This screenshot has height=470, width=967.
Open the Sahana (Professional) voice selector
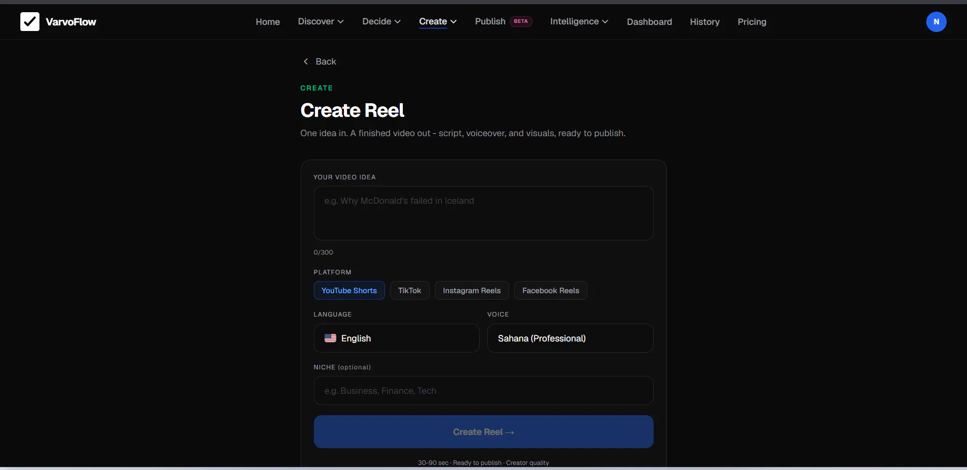pyautogui.click(x=570, y=338)
